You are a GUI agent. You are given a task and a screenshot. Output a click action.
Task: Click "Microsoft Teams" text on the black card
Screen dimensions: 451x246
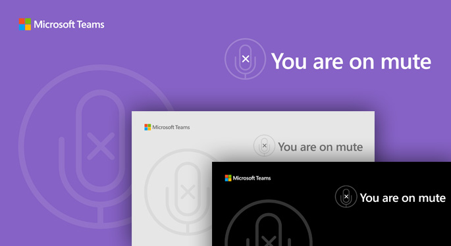(252, 178)
